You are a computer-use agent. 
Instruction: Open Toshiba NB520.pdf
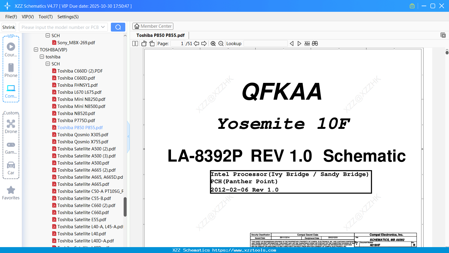point(76,114)
